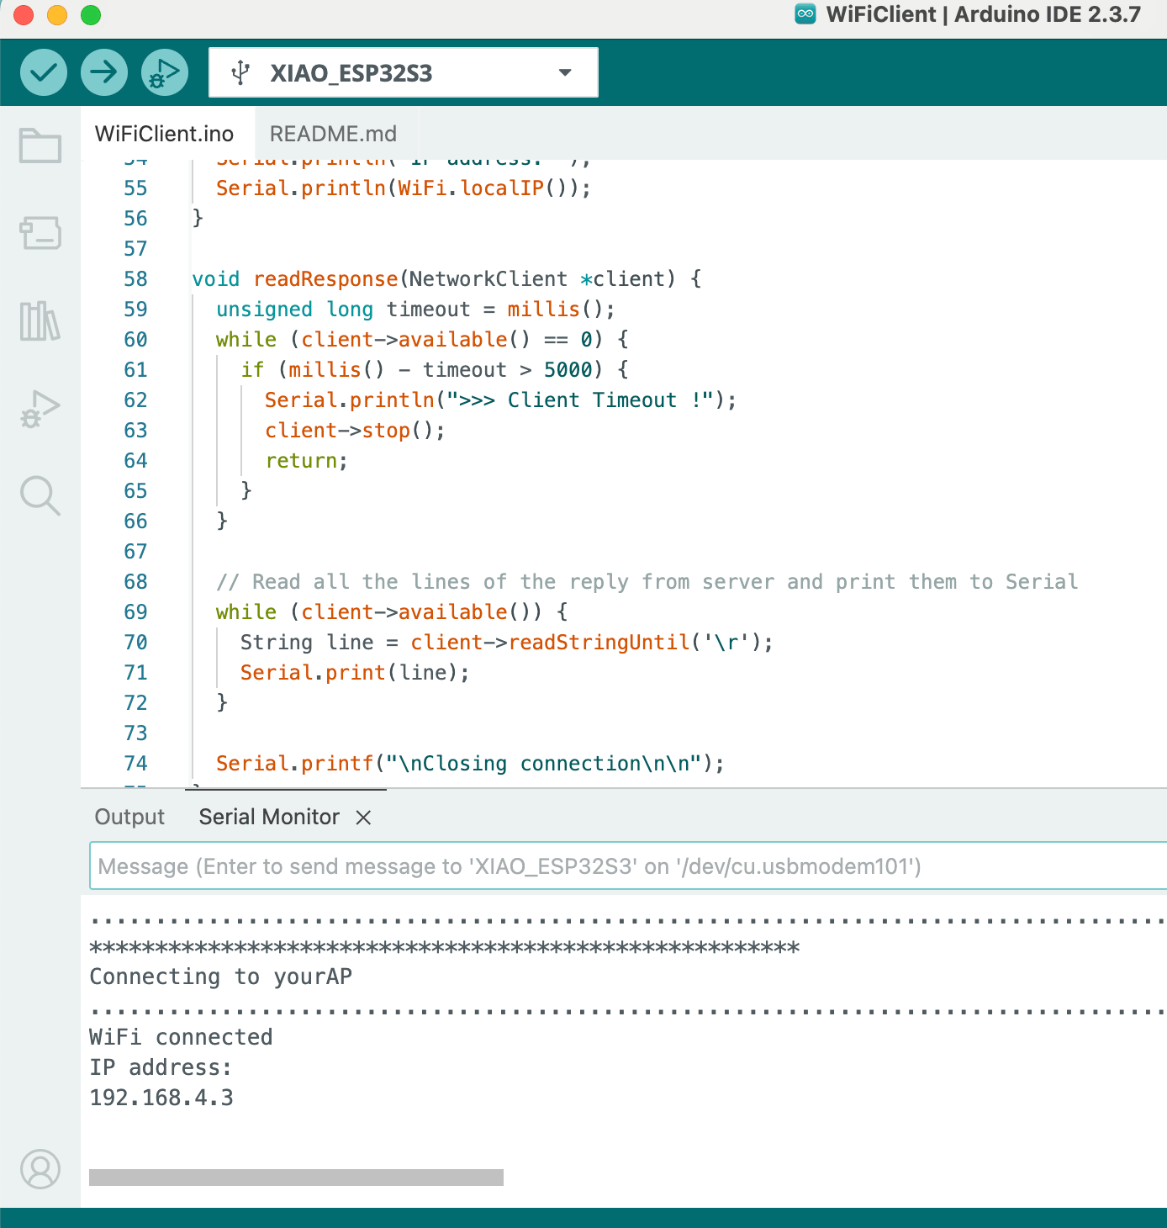Select the WiFiClient.ino tab

(165, 134)
